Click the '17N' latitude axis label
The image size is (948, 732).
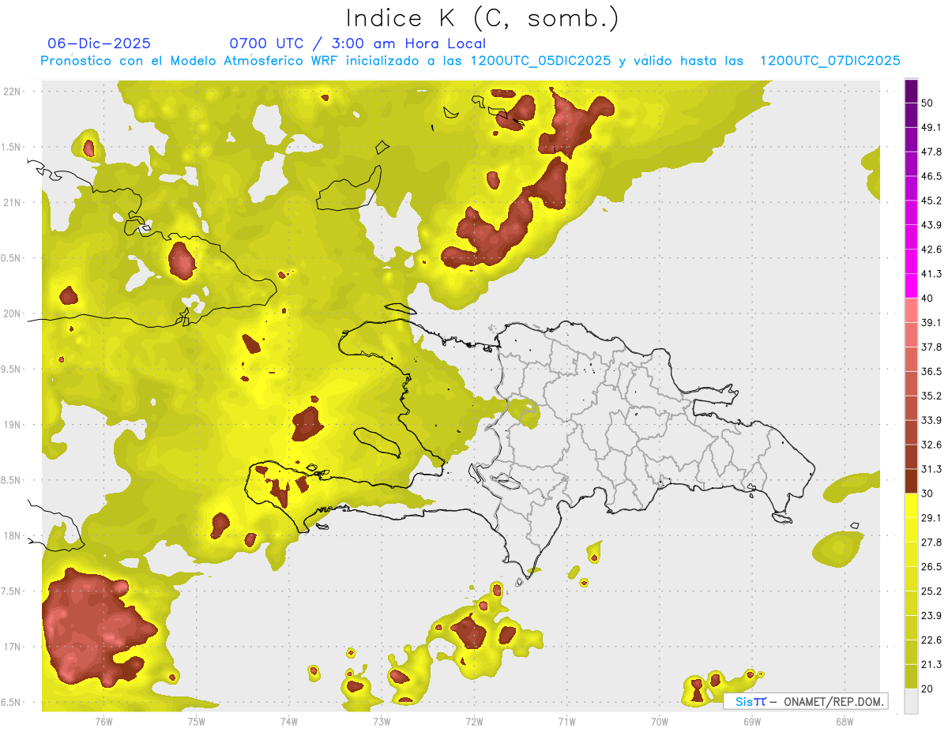pos(13,647)
